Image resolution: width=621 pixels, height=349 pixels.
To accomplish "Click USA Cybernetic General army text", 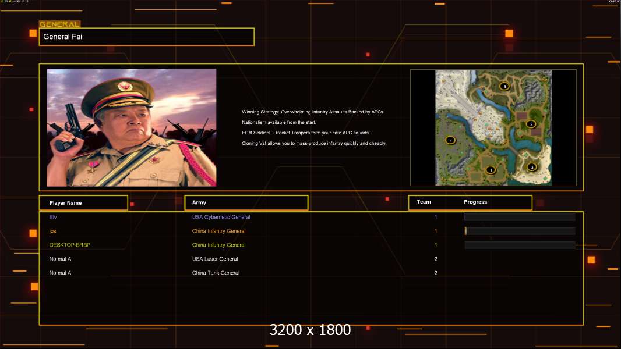I will (221, 217).
